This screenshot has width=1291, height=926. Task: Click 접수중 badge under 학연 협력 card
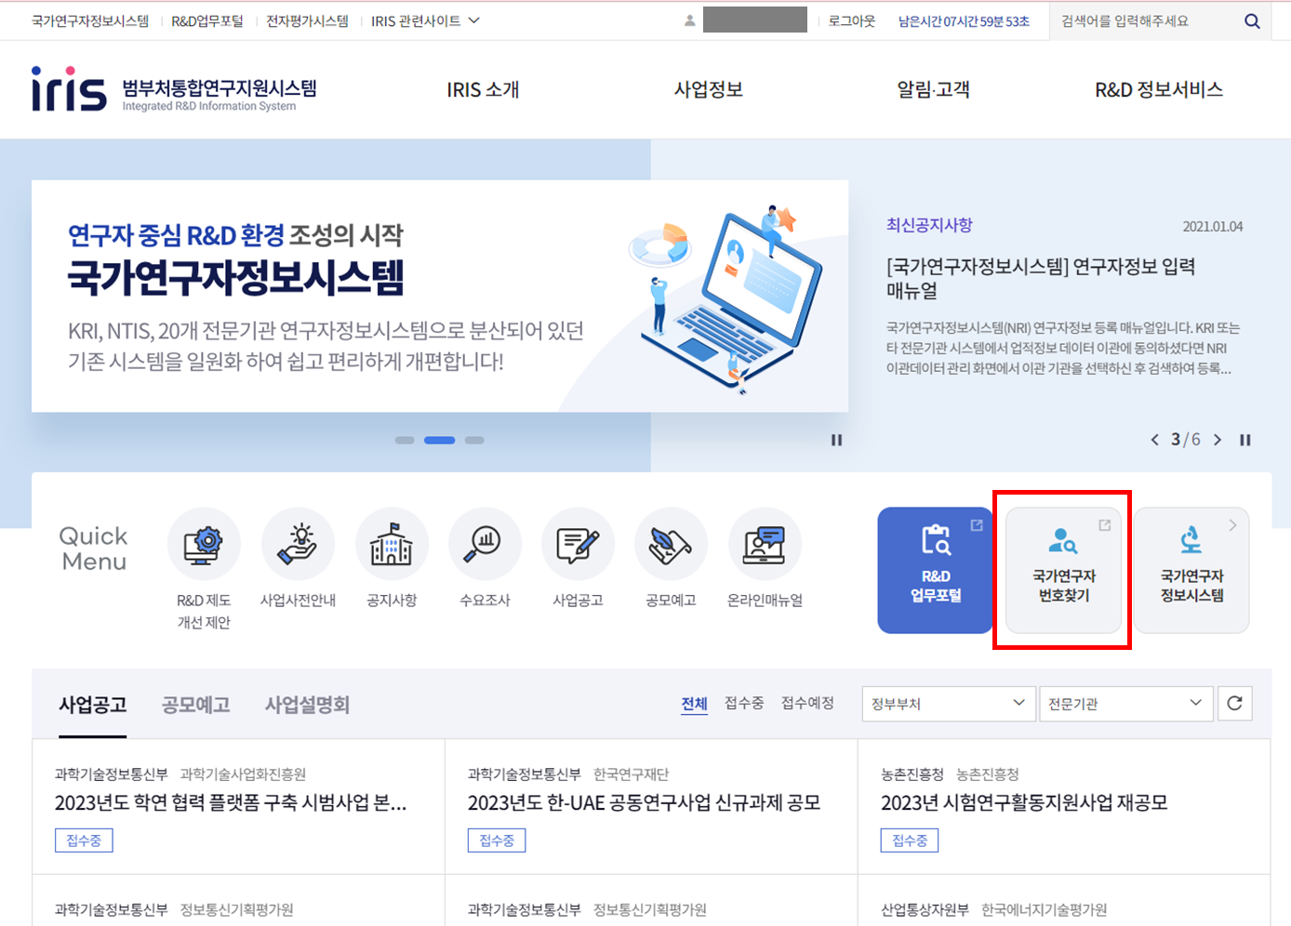coord(84,840)
